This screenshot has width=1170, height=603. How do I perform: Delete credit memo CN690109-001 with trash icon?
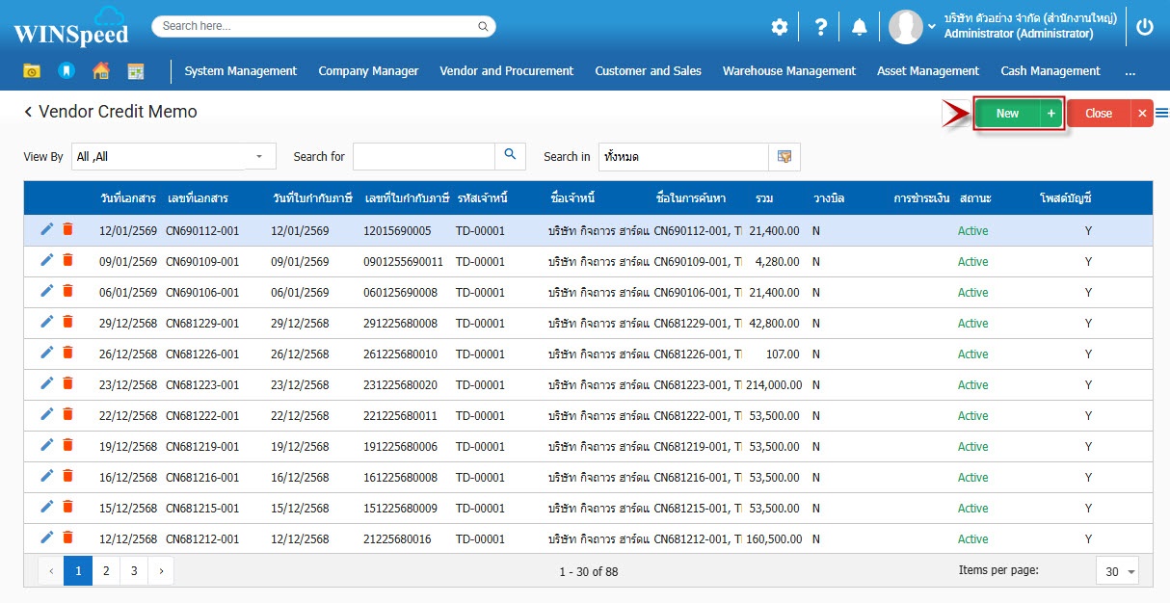(x=67, y=260)
